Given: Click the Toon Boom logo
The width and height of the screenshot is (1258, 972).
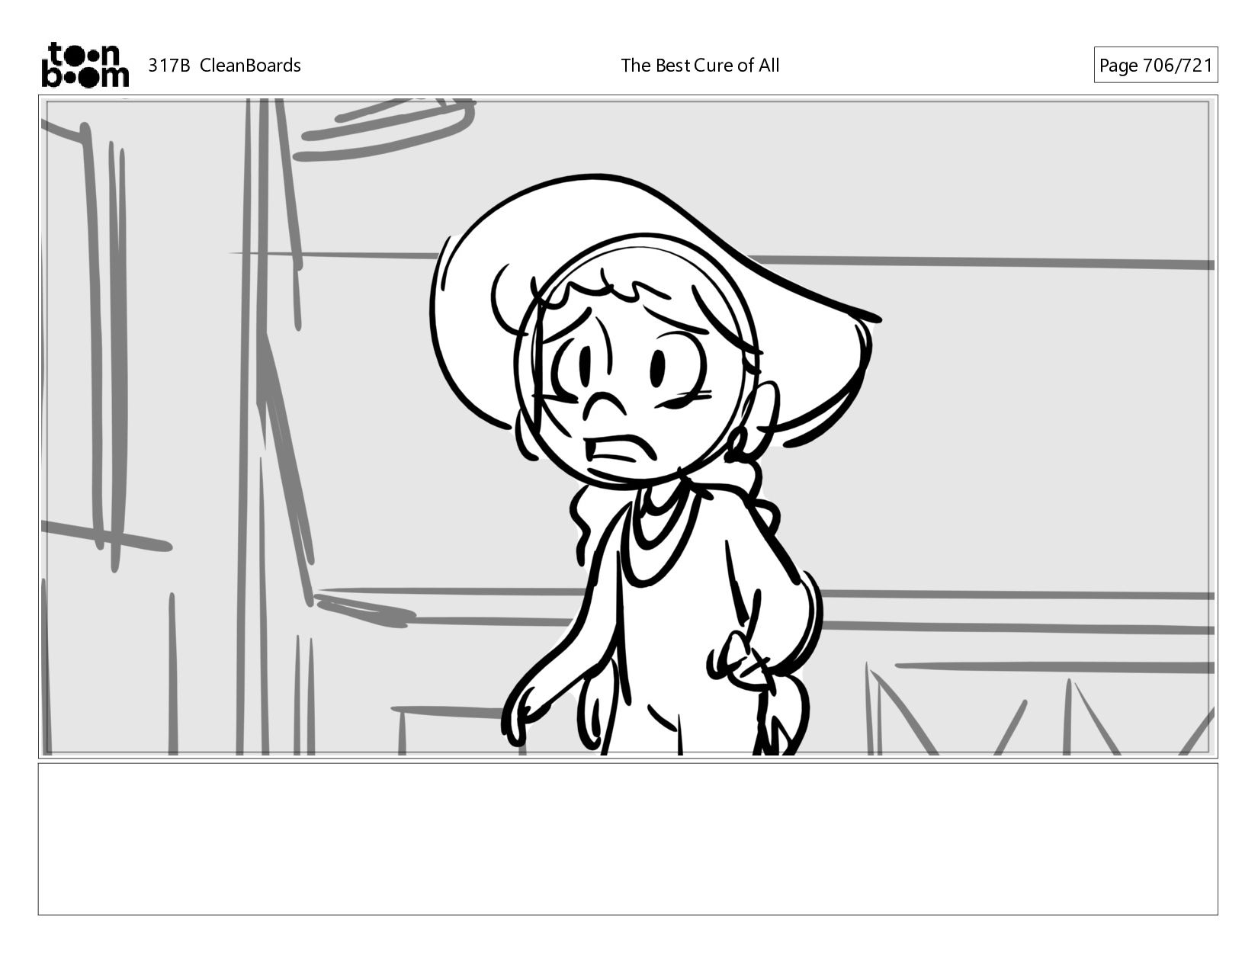Looking at the screenshot, I should click(x=85, y=65).
